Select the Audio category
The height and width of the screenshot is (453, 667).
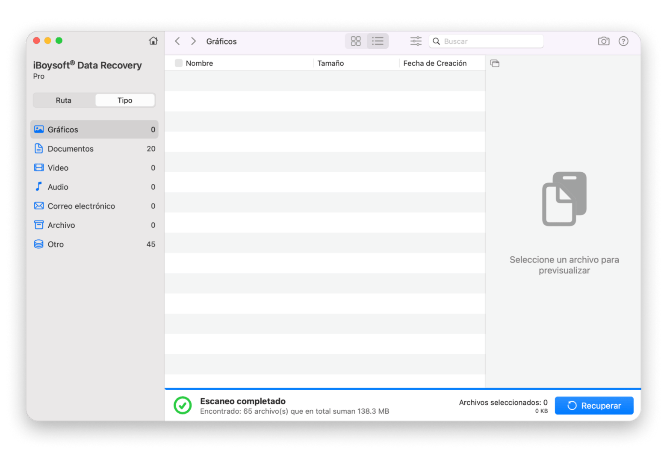tap(94, 187)
